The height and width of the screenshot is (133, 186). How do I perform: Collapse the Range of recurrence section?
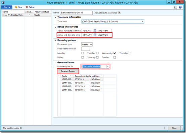pyautogui.click(x=56, y=27)
